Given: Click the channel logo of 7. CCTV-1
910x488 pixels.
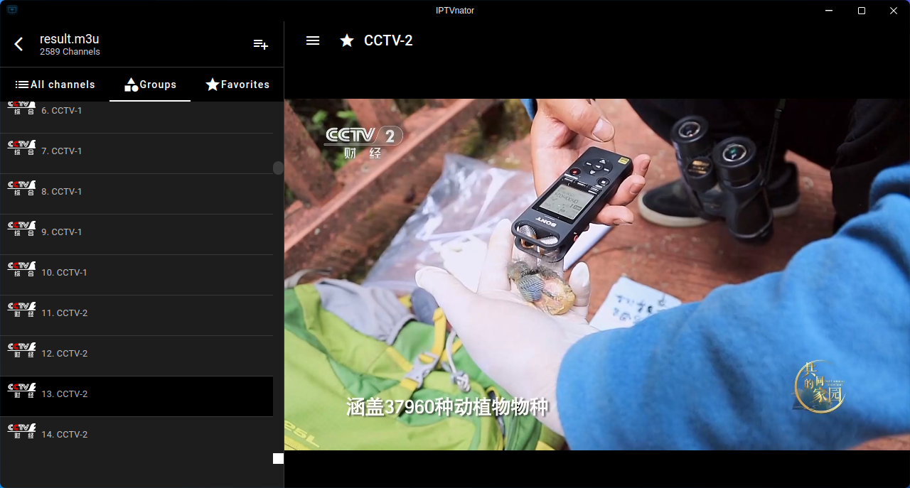Looking at the screenshot, I should click(21, 148).
